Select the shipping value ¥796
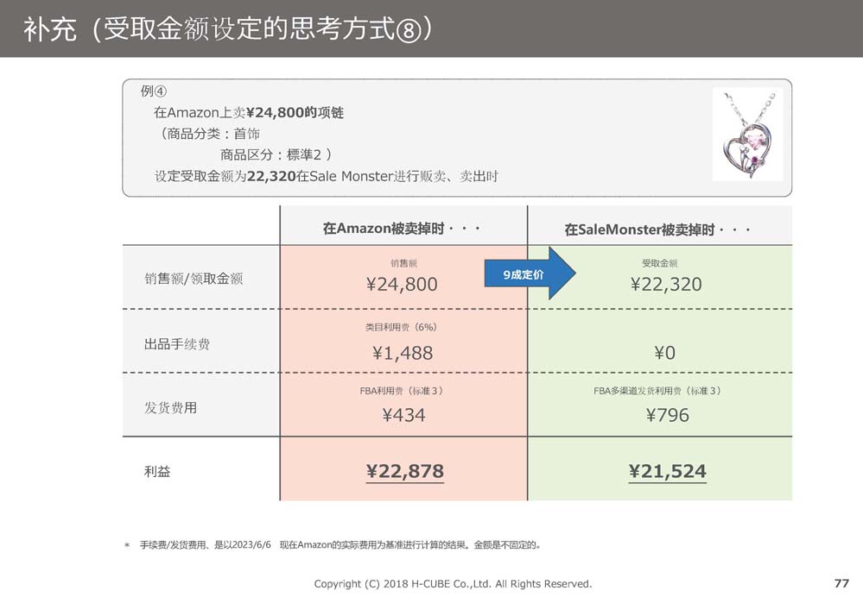Screen dimensions: 863x597 click(x=668, y=415)
